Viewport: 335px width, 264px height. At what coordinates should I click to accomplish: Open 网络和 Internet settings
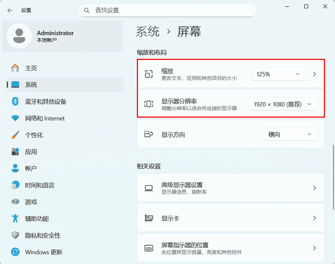(x=65, y=118)
